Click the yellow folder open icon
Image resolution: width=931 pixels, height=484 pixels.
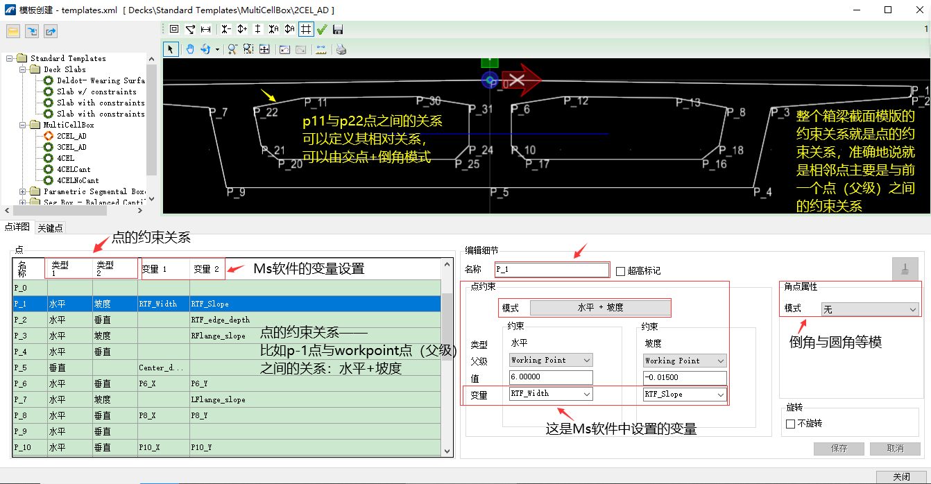click(13, 31)
